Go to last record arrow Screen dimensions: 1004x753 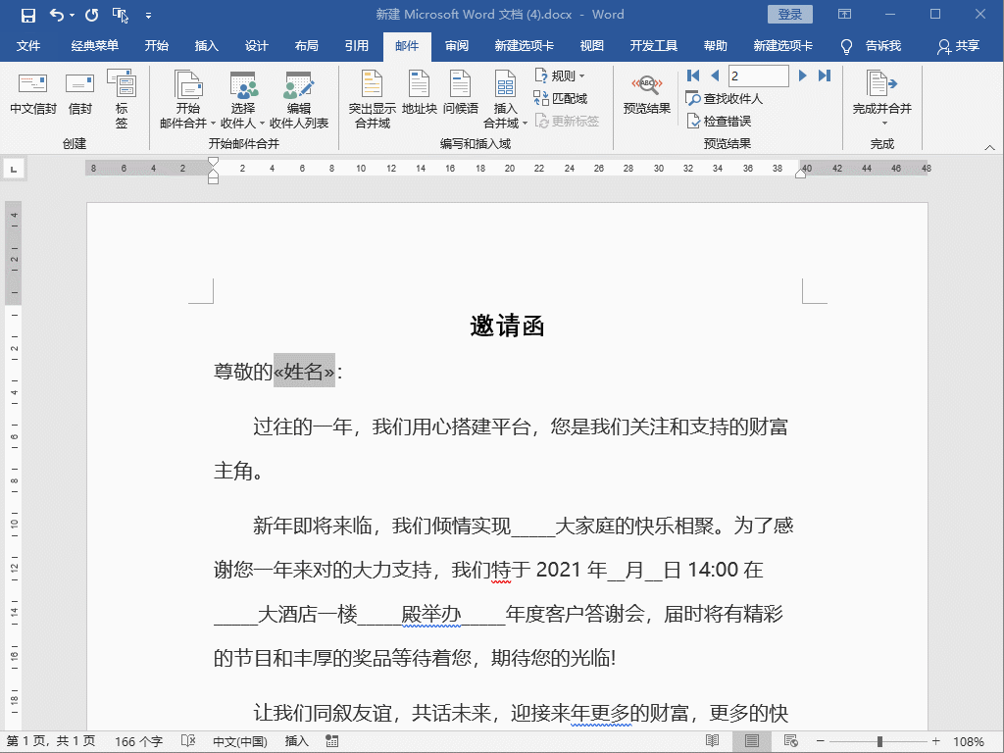[x=825, y=75]
